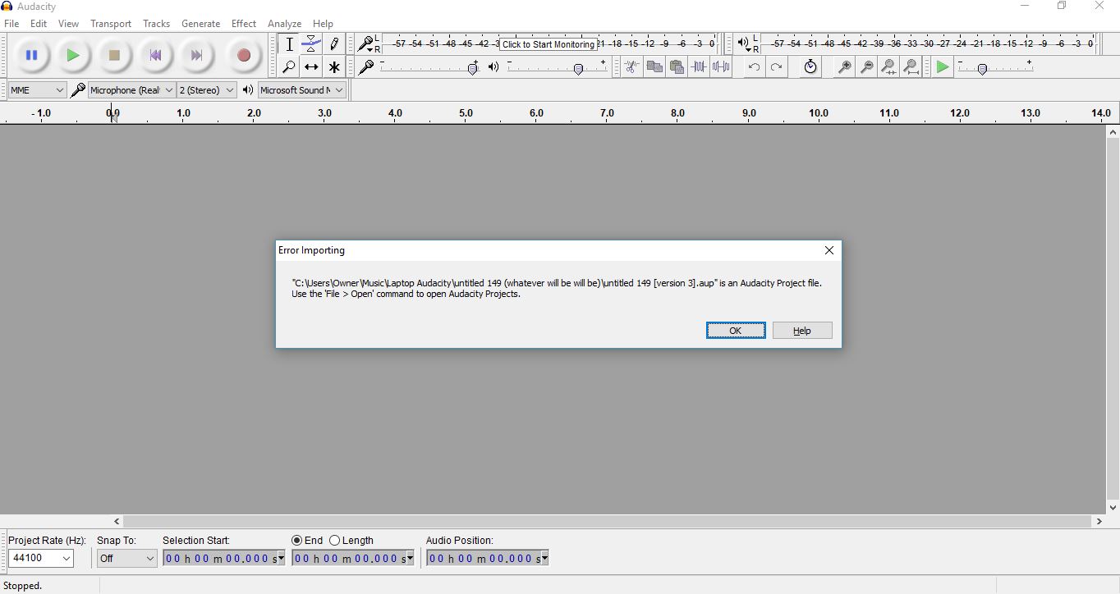This screenshot has width=1120, height=594.
Task: Open the File menu
Action: 11,24
